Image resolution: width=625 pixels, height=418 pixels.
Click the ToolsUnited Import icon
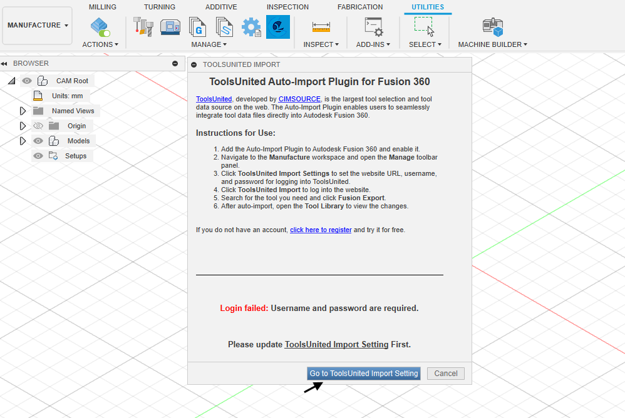(278, 27)
